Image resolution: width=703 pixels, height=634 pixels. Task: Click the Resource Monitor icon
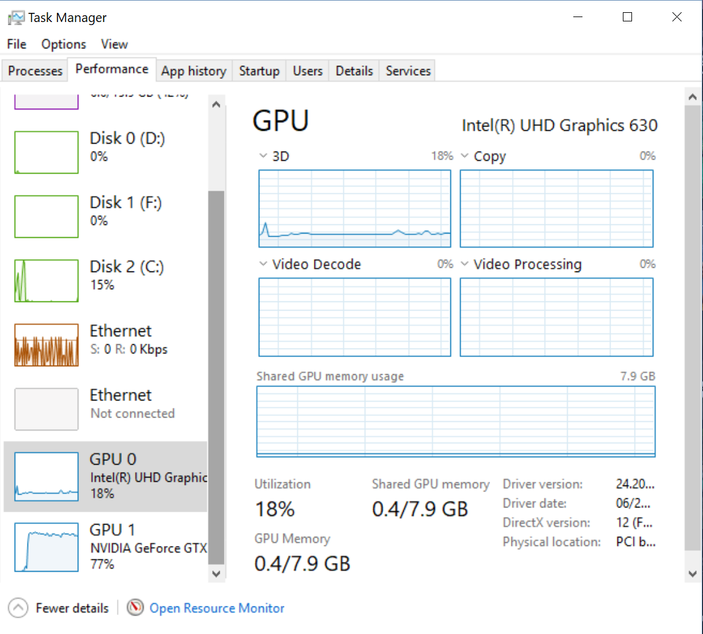tap(135, 608)
